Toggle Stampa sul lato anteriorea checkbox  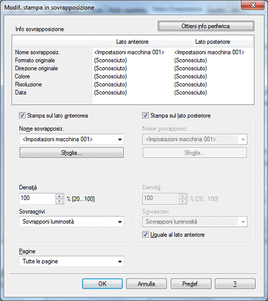click(x=22, y=116)
